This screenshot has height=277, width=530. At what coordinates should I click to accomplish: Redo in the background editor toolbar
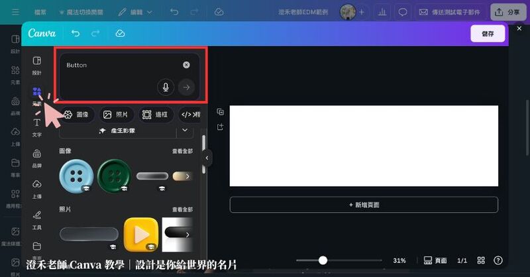click(x=194, y=12)
